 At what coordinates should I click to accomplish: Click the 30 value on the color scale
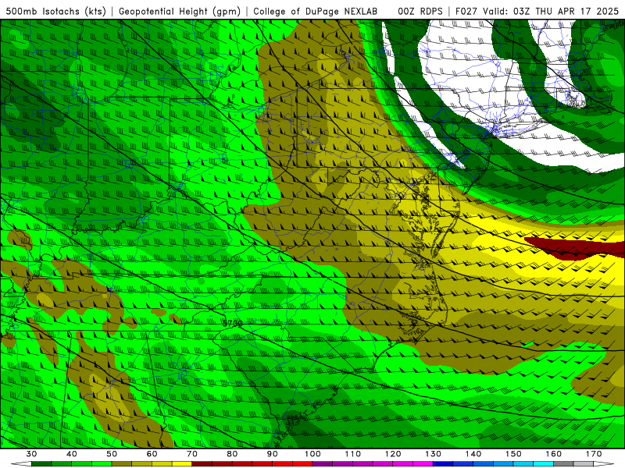pos(31,454)
